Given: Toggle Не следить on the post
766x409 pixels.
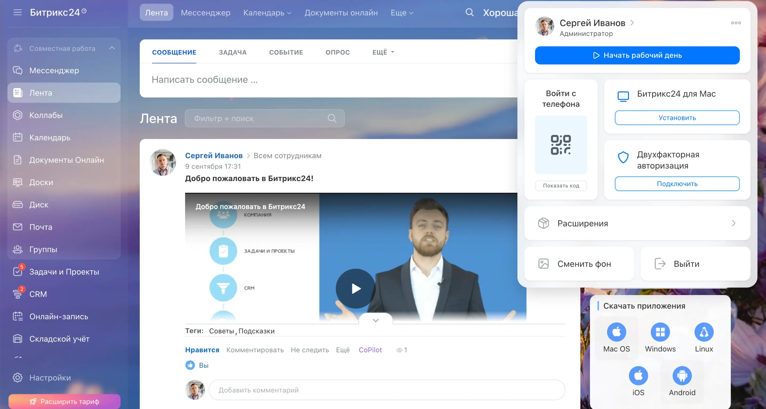Looking at the screenshot, I should 310,350.
